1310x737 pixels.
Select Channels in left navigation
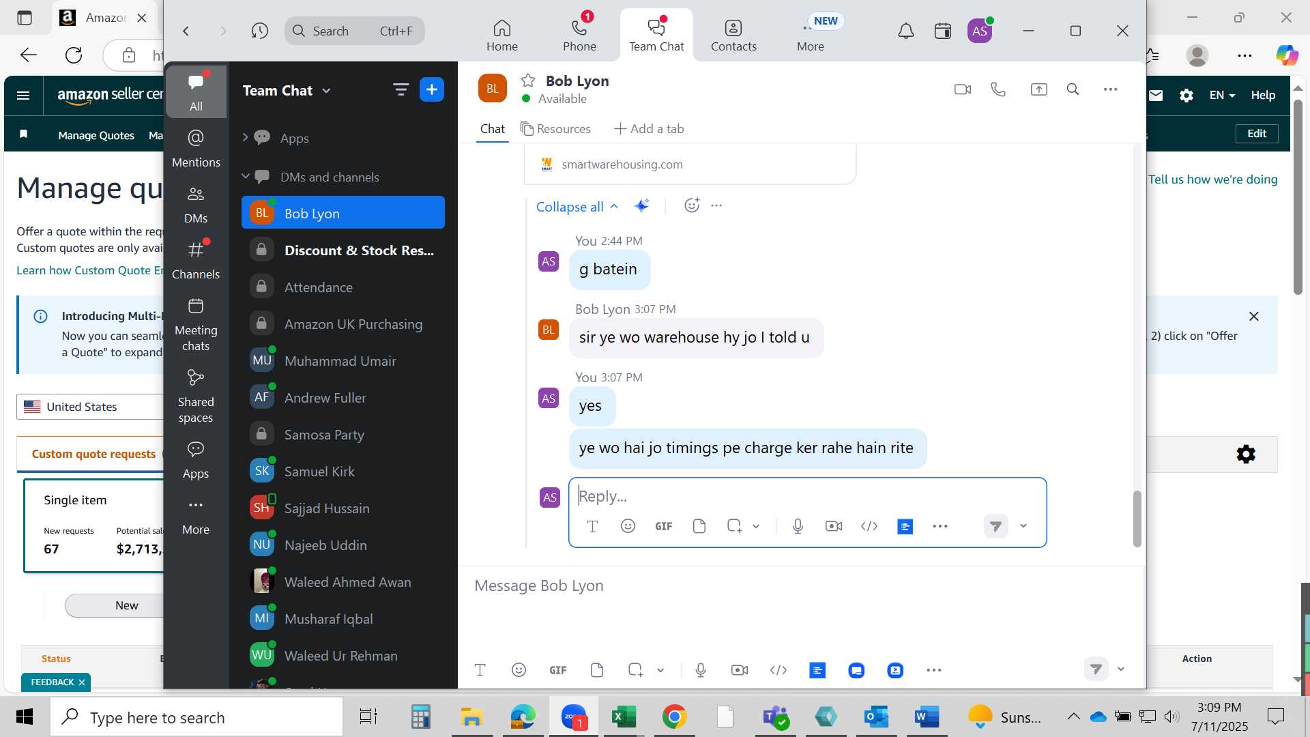[x=196, y=260]
